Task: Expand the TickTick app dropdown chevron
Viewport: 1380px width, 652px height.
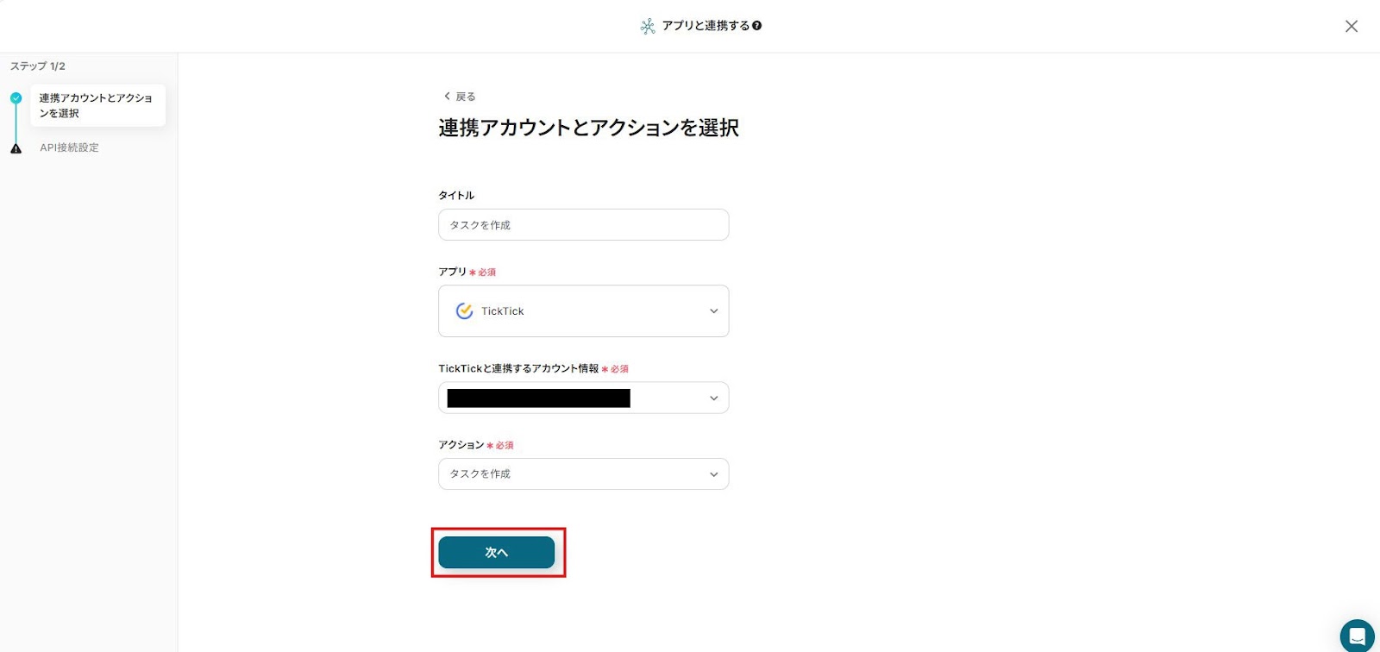Action: point(713,311)
